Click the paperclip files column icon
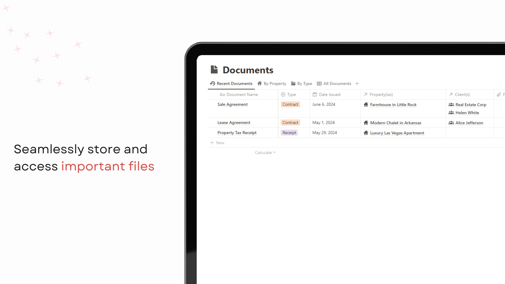Image resolution: width=505 pixels, height=284 pixels. pos(499,95)
